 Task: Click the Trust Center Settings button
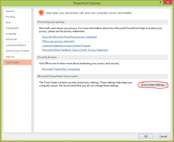(x=153, y=85)
